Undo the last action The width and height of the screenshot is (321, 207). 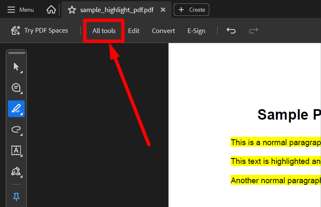coord(231,31)
